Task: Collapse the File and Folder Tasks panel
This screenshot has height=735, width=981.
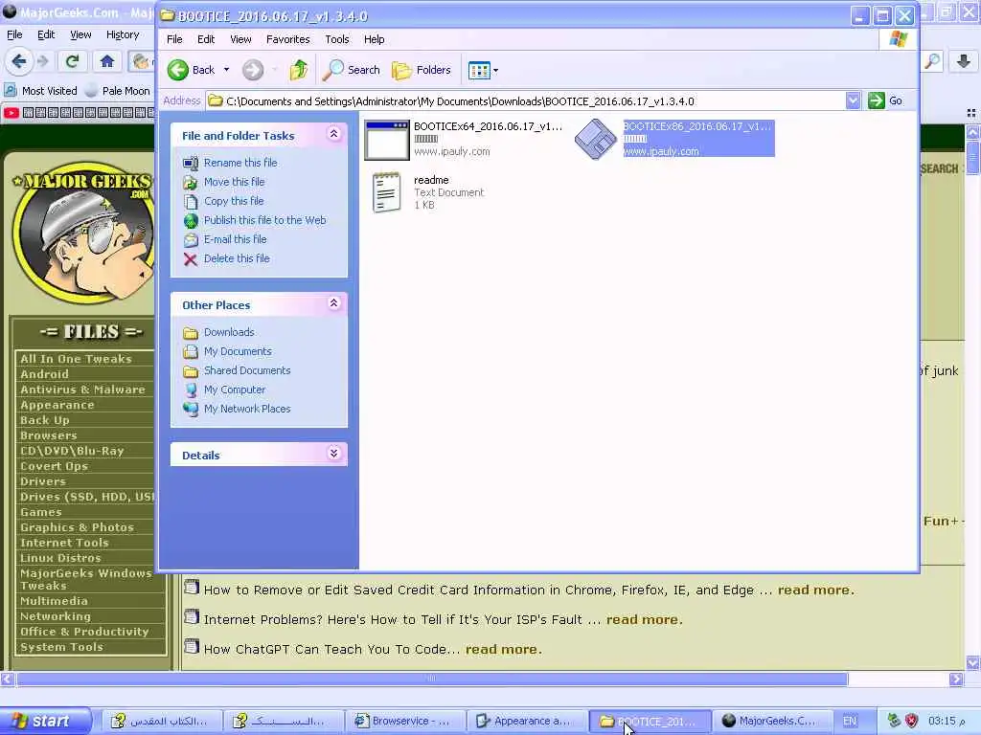Action: pyautogui.click(x=333, y=134)
